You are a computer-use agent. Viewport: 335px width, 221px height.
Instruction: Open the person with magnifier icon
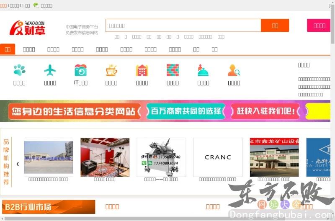(x=234, y=70)
